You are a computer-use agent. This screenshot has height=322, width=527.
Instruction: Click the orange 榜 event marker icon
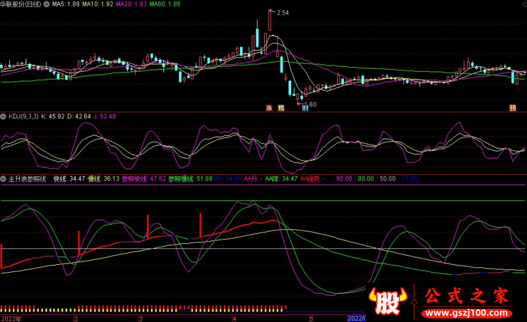(281, 108)
